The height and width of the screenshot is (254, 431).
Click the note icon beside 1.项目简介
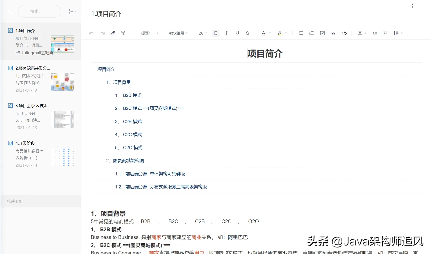pos(11,31)
